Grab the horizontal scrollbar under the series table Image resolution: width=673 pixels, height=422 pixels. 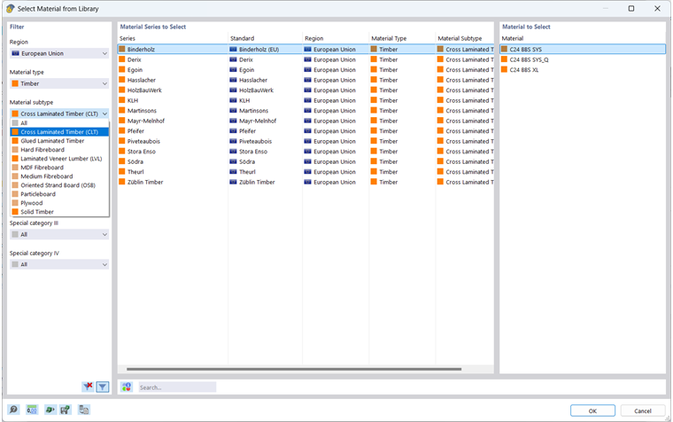pos(294,369)
